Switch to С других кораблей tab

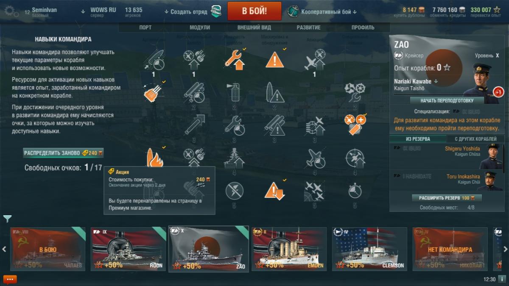(x=475, y=139)
